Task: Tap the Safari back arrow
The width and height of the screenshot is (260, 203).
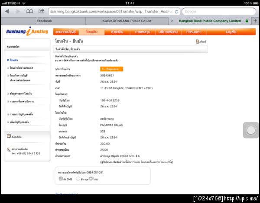Action: 7,11
